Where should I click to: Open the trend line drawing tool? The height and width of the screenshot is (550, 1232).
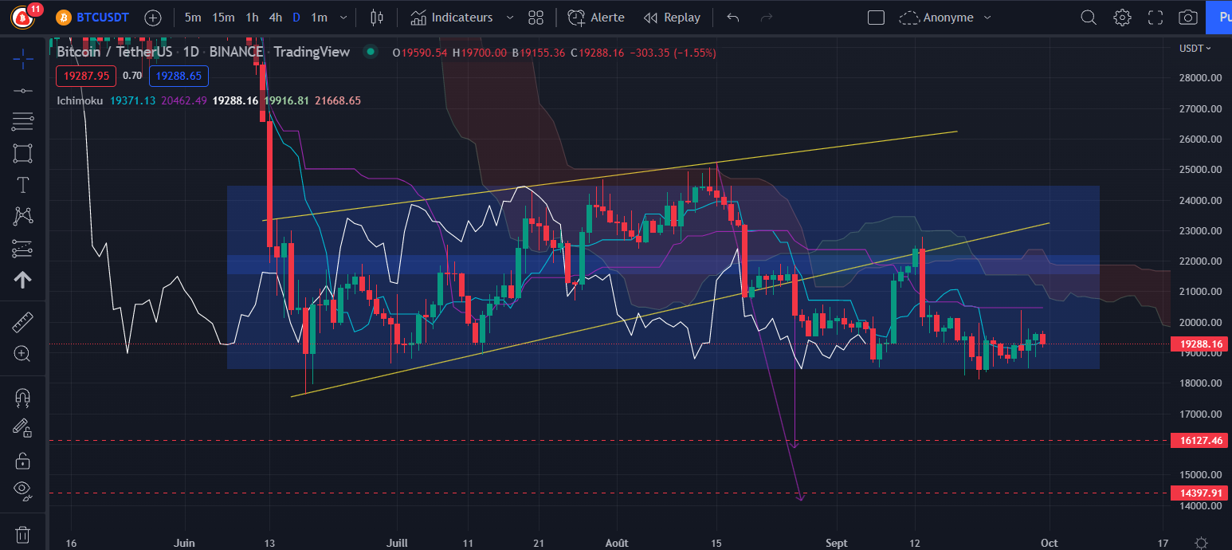(22, 90)
